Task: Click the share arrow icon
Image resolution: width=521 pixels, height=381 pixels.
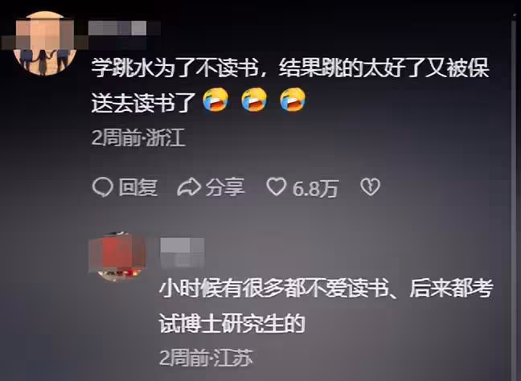Action: click(x=189, y=187)
